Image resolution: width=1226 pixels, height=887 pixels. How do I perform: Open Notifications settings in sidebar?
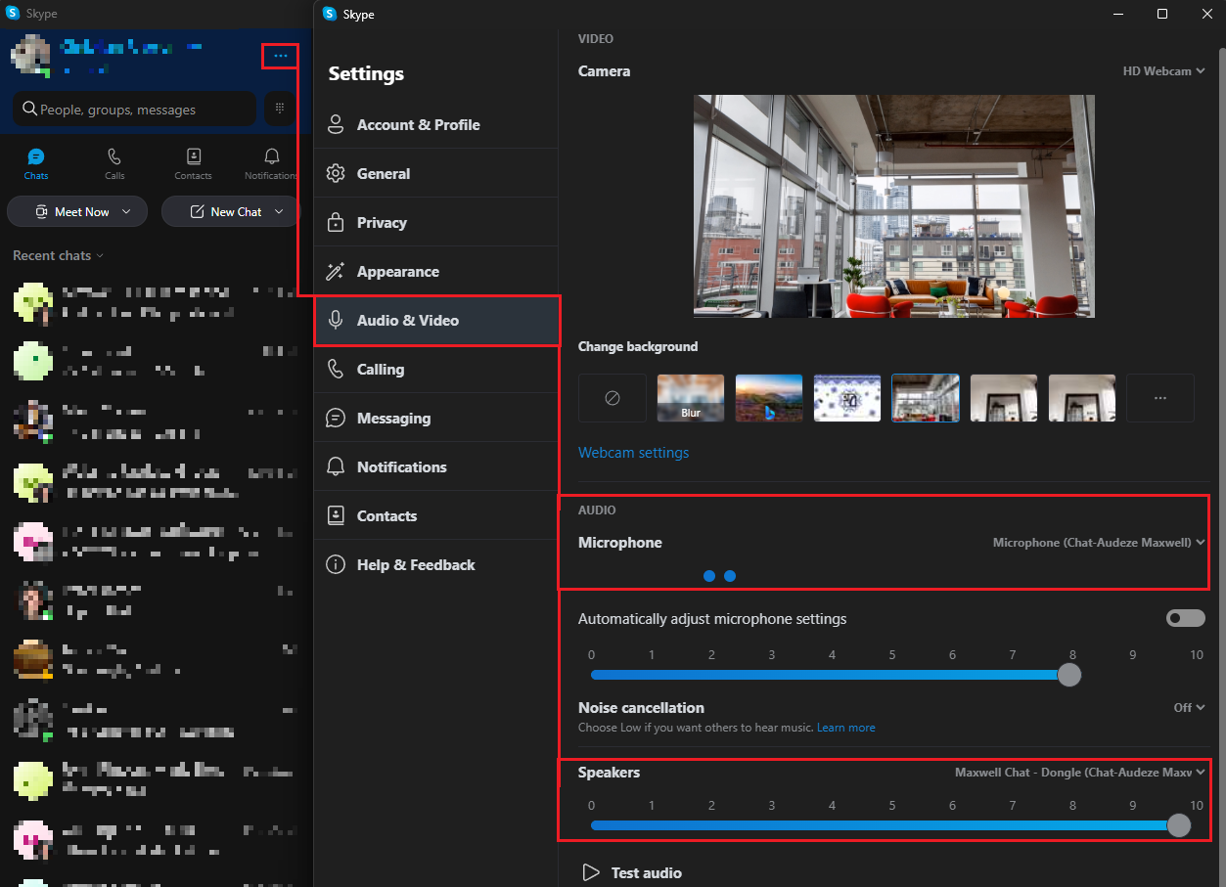click(x=436, y=467)
